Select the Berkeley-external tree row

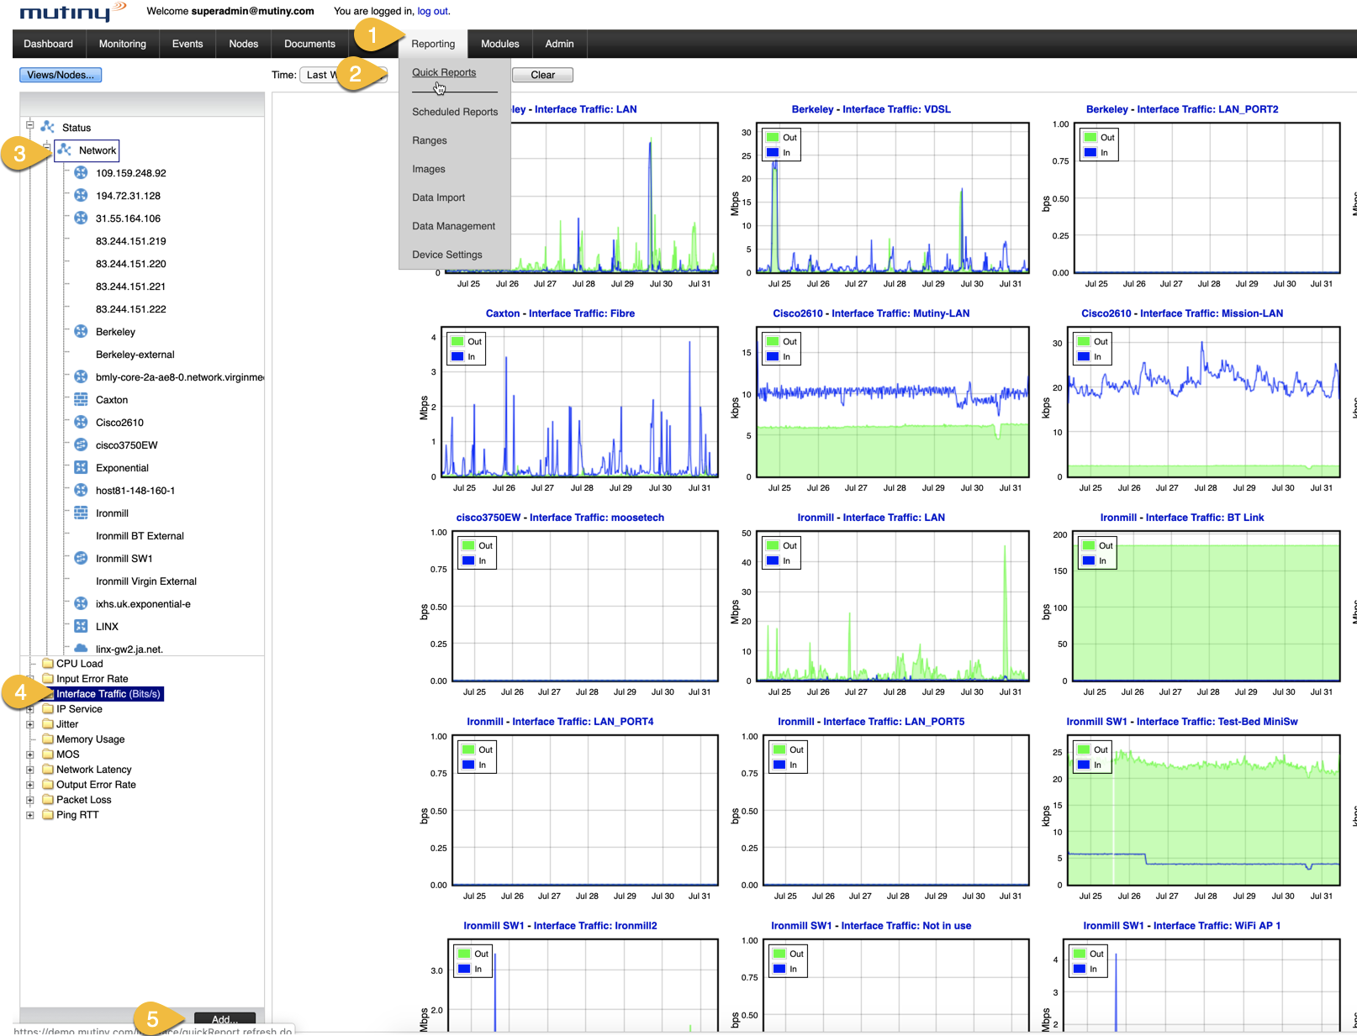tap(135, 355)
